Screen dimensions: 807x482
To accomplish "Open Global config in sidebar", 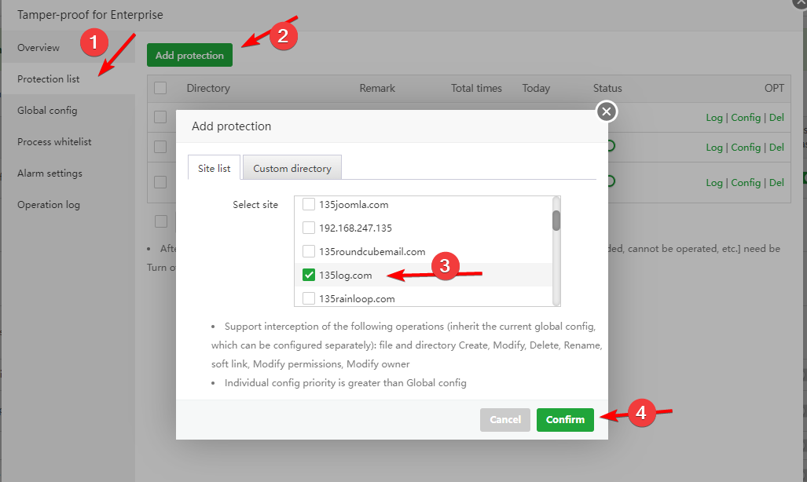I will pos(47,111).
